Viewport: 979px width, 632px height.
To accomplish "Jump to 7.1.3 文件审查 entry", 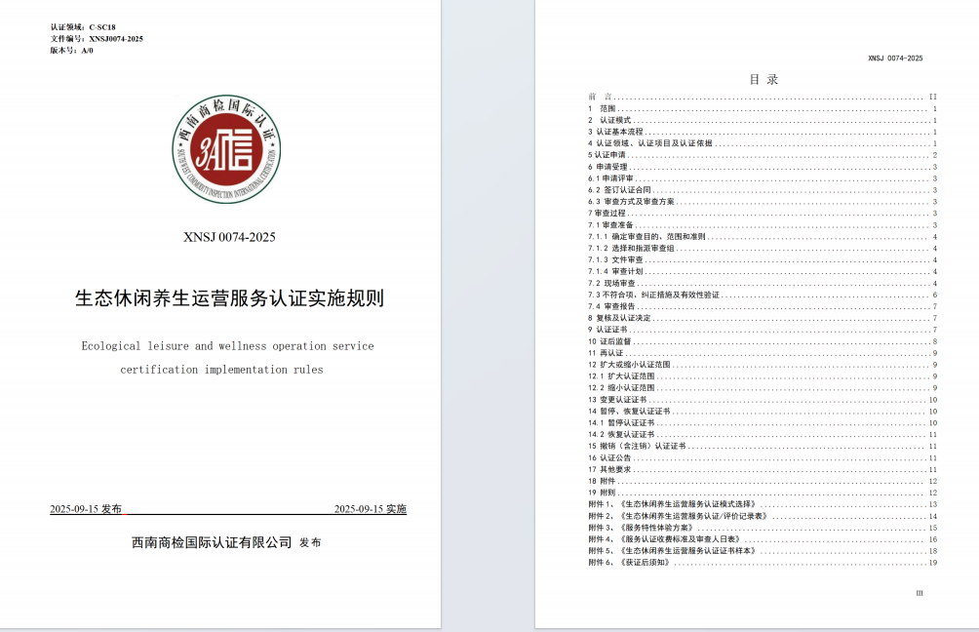I will coord(616,260).
